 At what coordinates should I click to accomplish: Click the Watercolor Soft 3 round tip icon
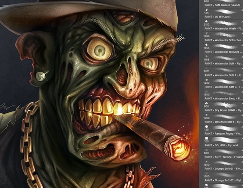[x=207, y=80]
